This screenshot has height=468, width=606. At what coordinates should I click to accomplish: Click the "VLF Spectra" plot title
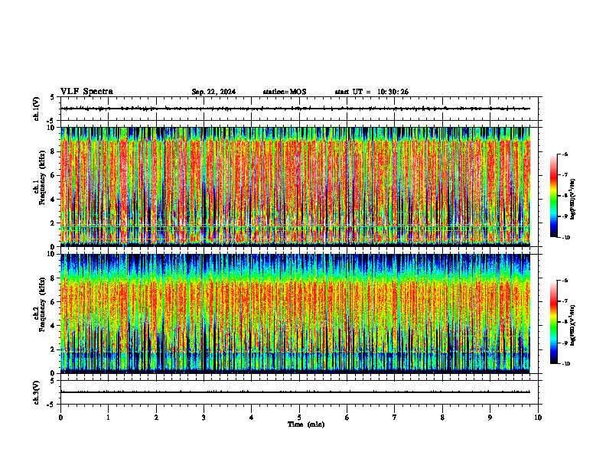(86, 92)
